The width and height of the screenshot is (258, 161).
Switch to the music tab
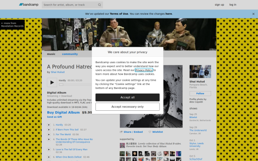point(51,54)
